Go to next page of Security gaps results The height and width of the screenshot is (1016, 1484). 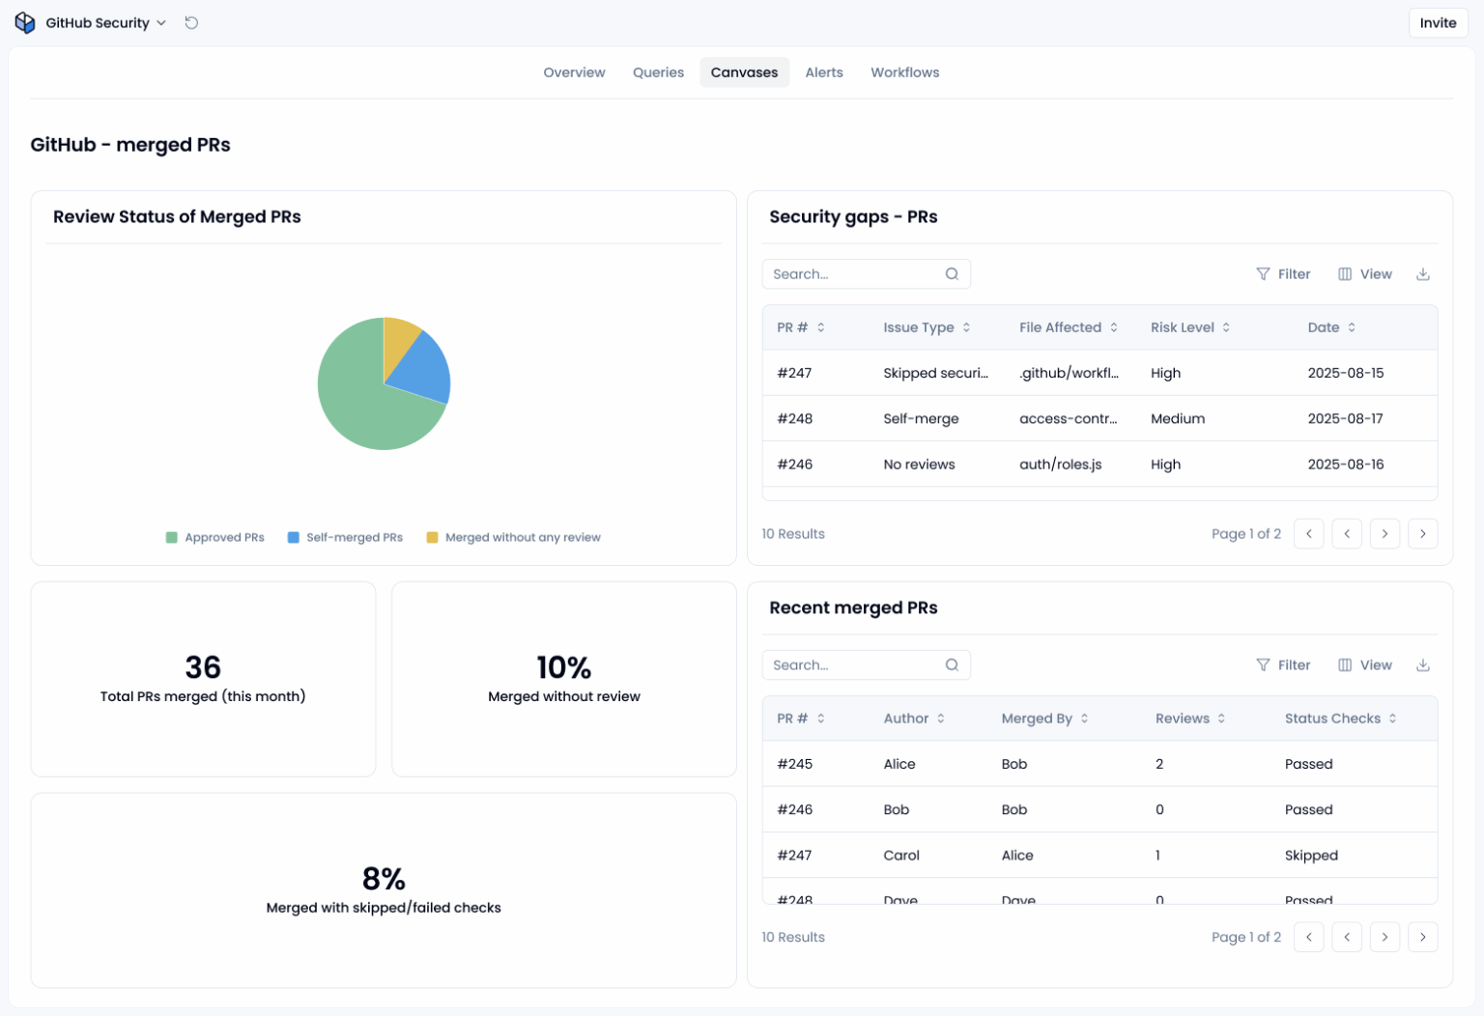[1384, 533]
